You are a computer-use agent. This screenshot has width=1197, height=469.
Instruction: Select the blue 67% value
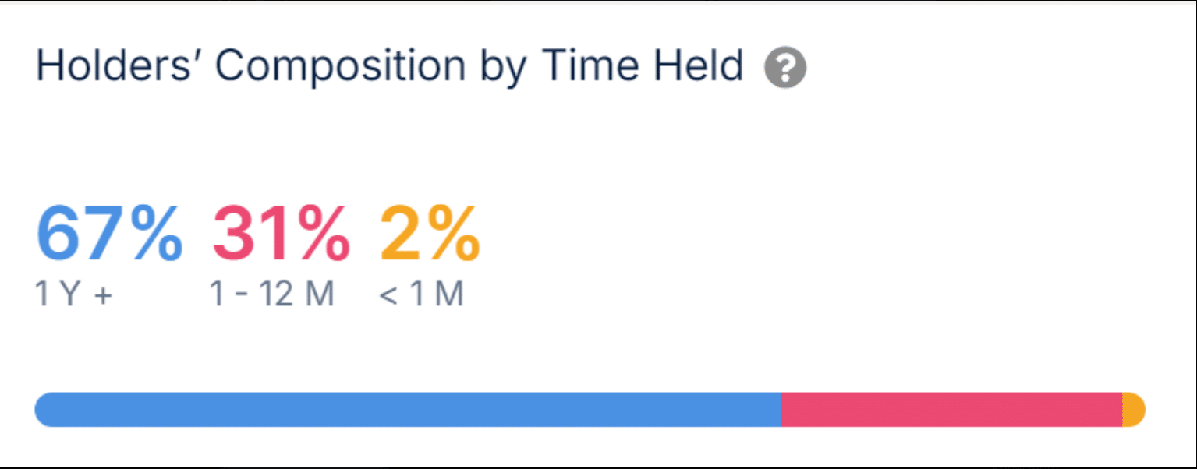[110, 235]
